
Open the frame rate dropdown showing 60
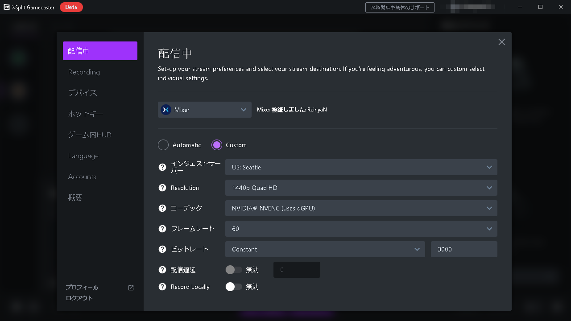click(361, 229)
